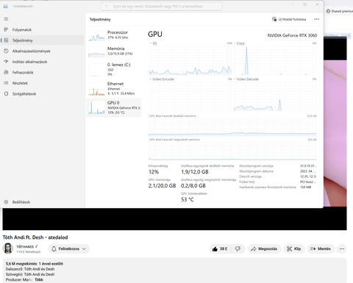This screenshot has height=283, width=353.
Task: Click the Alkalmazáselőzmények history icon
Action: (x=6, y=51)
